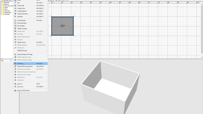The height and width of the screenshot is (114, 203).
Task: Click the Reverse walls direction icon
Action: tap(15, 37)
